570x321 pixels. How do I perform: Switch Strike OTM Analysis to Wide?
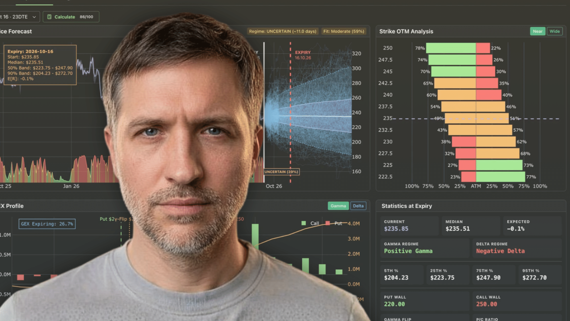(555, 31)
